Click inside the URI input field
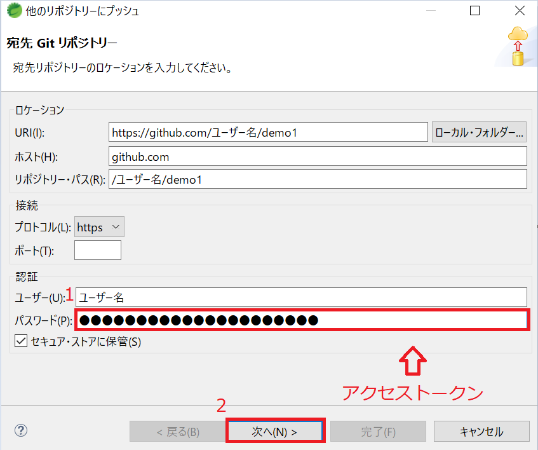Image resolution: width=538 pixels, height=450 pixels. pos(267,132)
